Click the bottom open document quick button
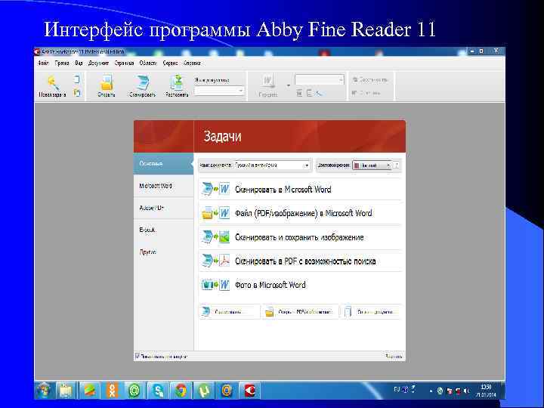The image size is (544, 408). point(371,311)
